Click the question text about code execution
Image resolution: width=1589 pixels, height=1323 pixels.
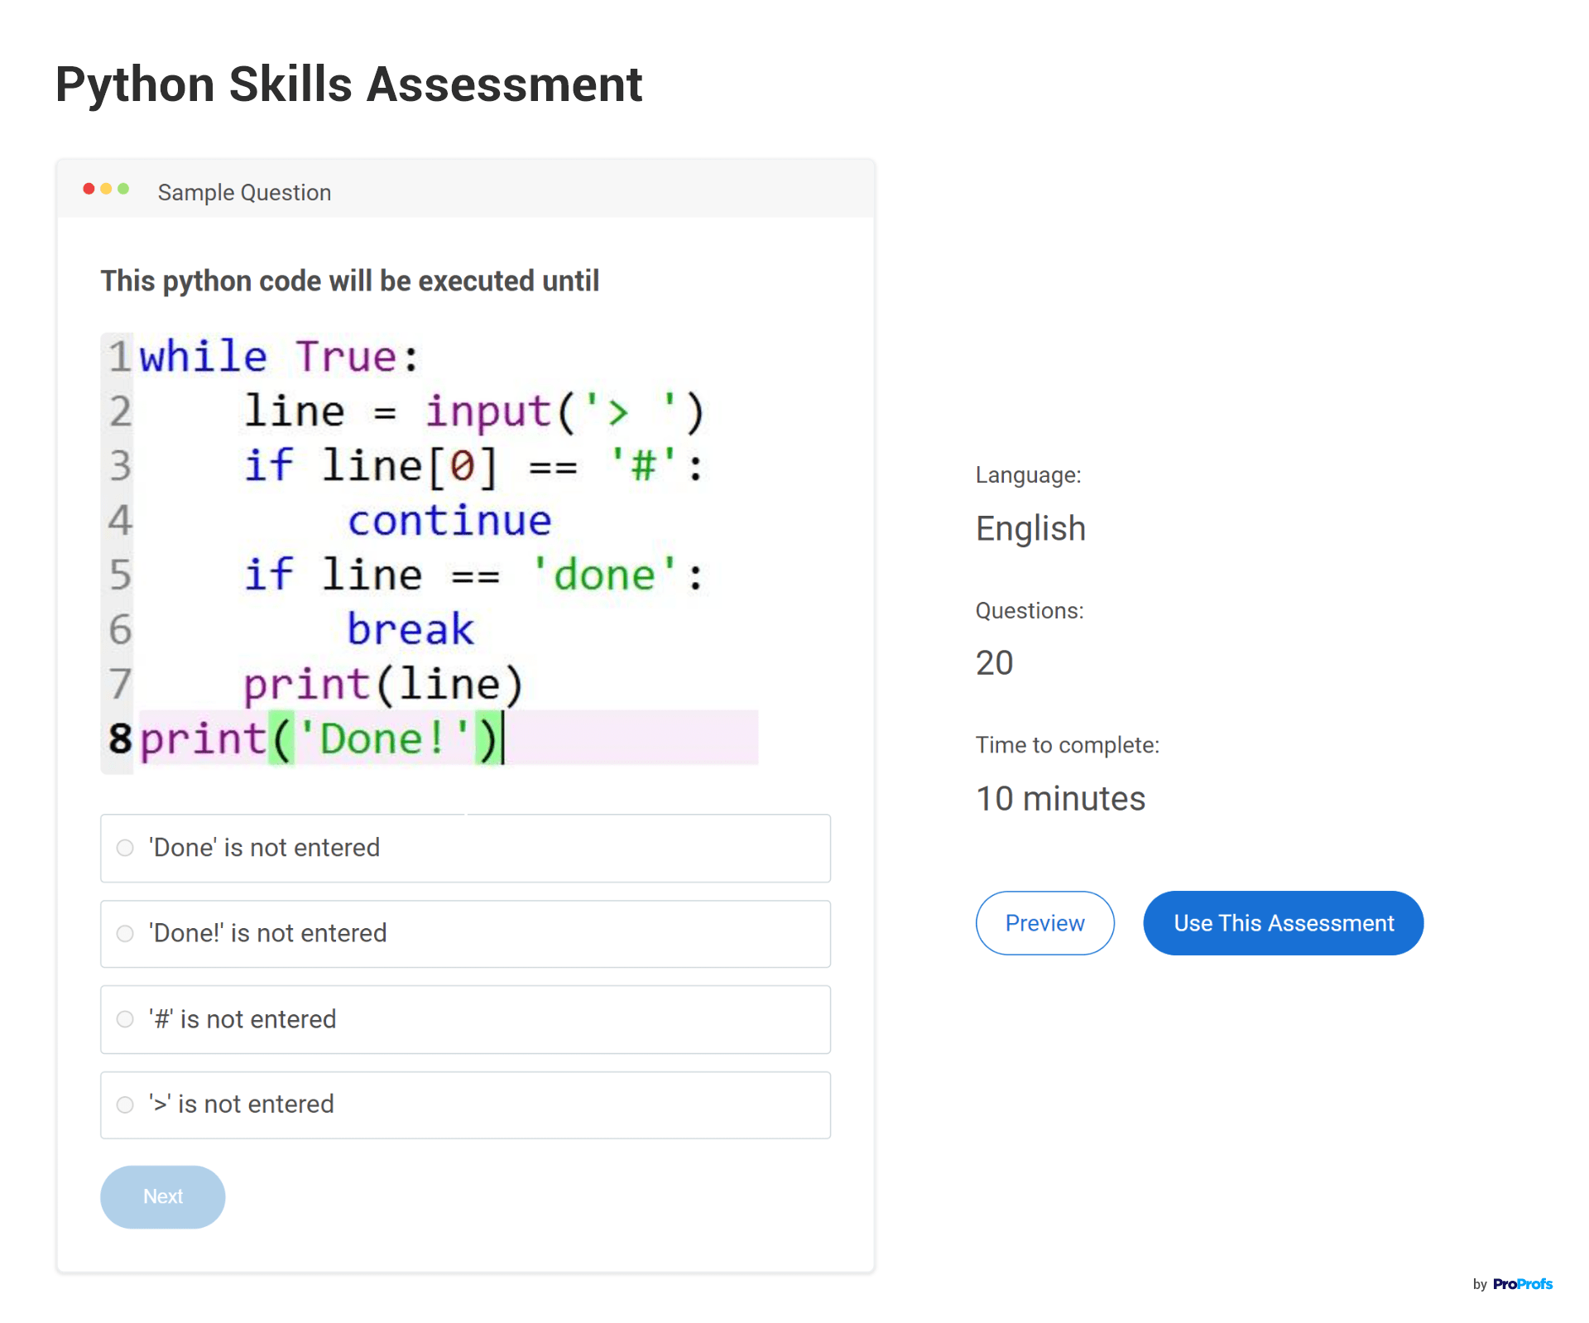[349, 281]
